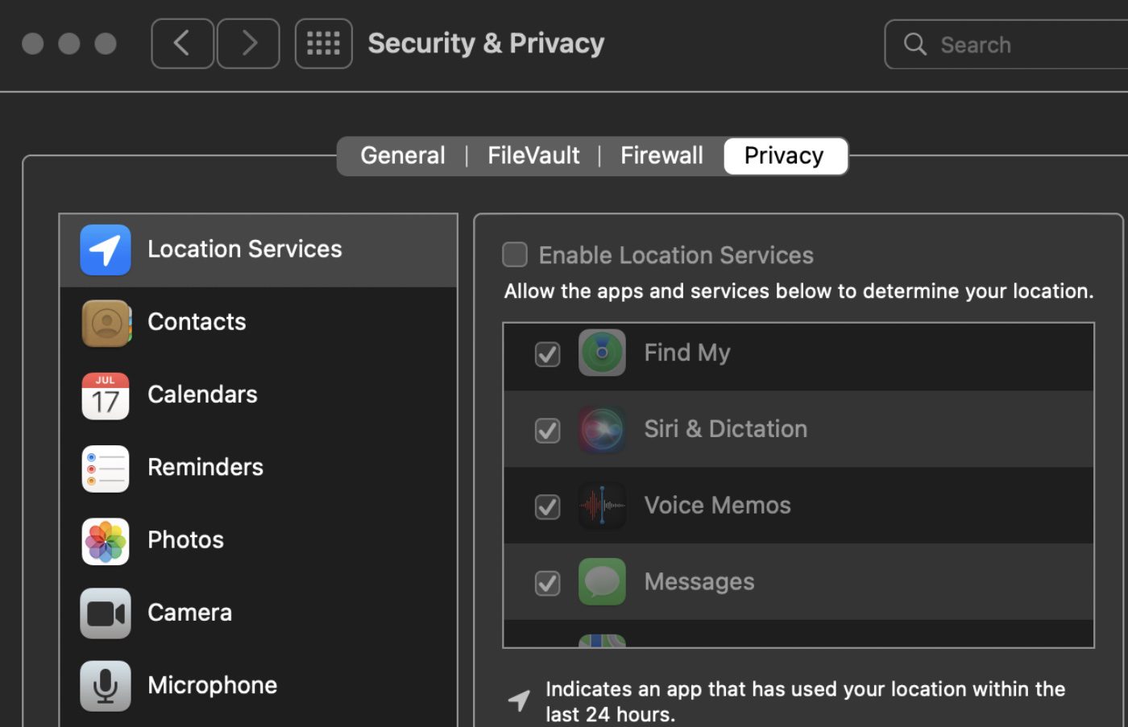Switch to the General tab

pos(402,155)
